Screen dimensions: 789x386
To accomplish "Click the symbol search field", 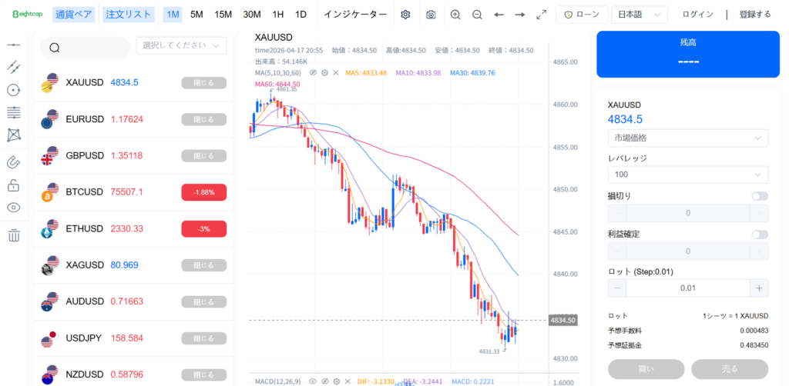I will [85, 48].
